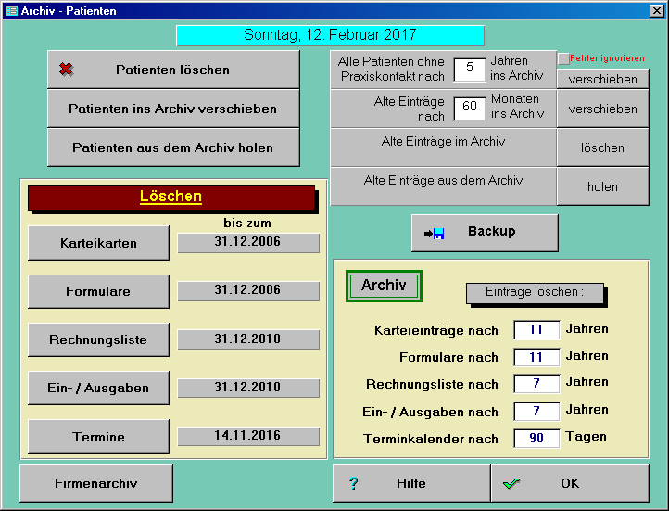Viewport: 669px width, 511px height.
Task: Edit the Monaten ins Archiv field value 60
Action: [x=470, y=108]
